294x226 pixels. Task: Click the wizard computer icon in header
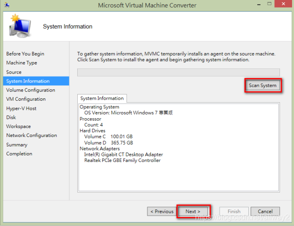pyautogui.click(x=20, y=26)
